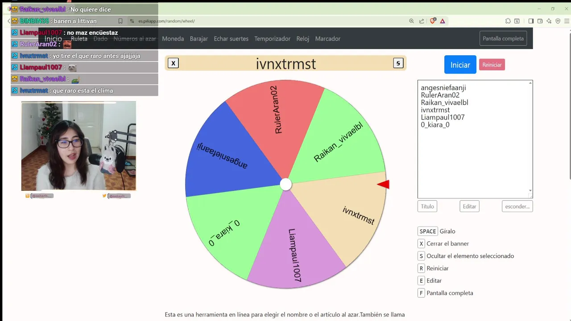Click the E key hint next to Editar
The width and height of the screenshot is (571, 321).
[x=421, y=280]
